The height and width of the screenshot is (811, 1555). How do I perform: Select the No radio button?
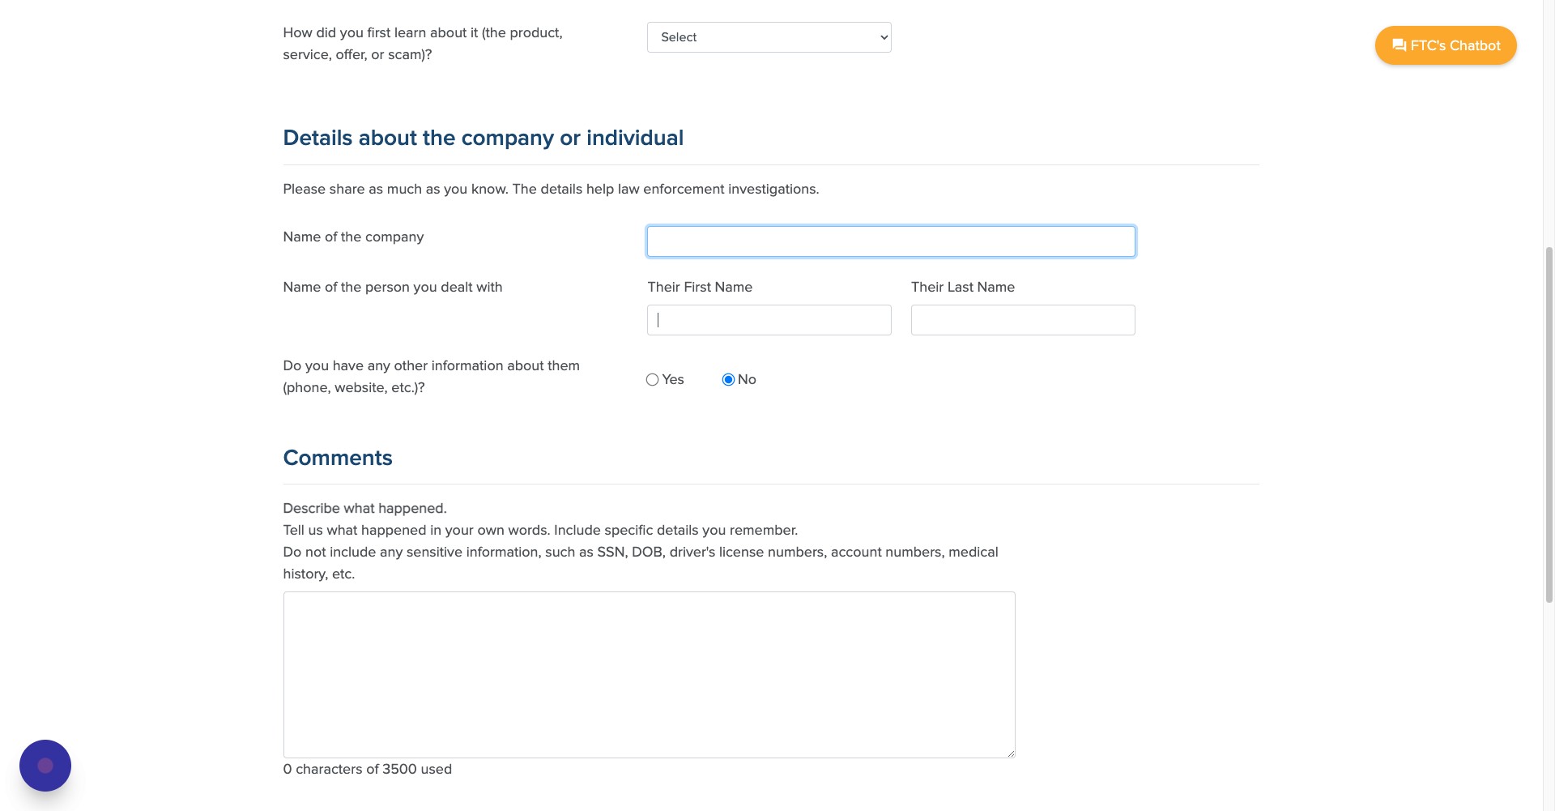click(x=728, y=380)
